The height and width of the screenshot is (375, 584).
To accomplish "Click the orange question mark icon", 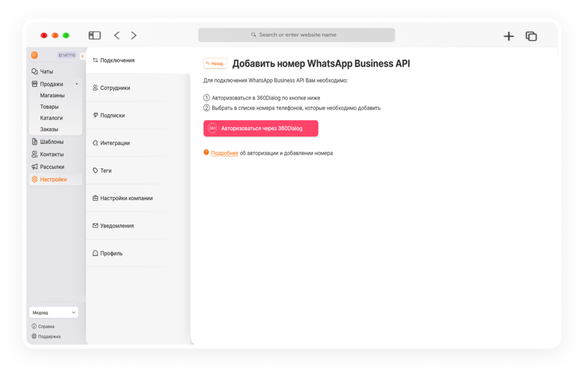I will click(206, 153).
